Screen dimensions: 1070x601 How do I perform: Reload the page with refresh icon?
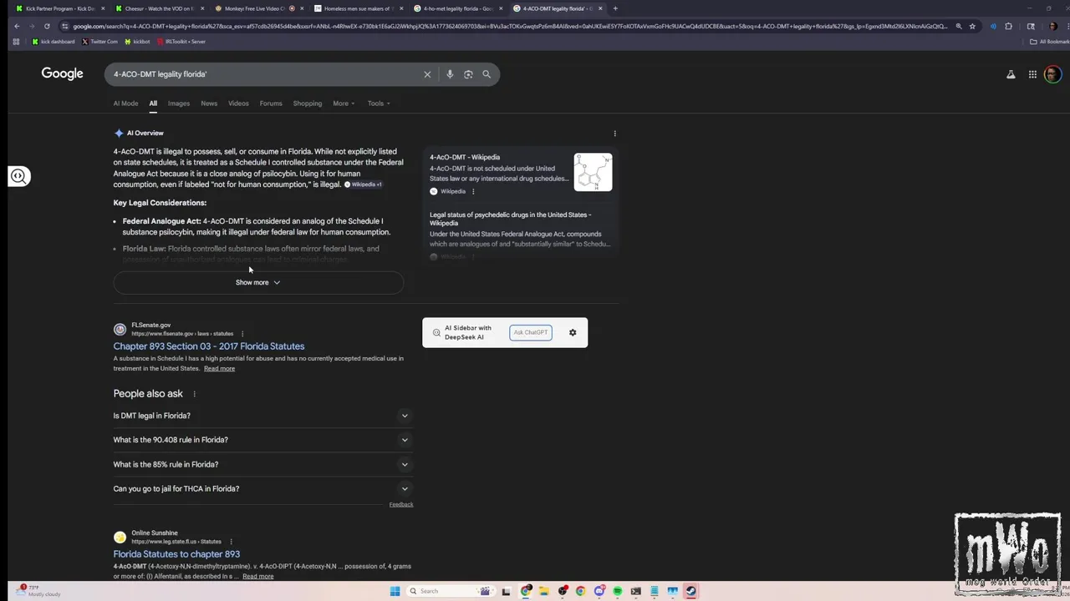pos(47,26)
